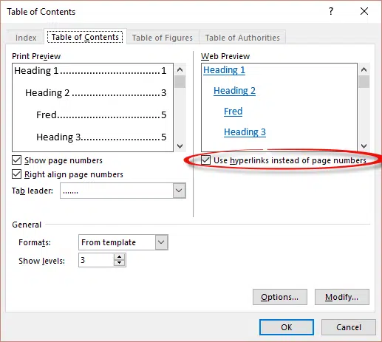Click the help question mark icon
382x342 pixels.
point(331,11)
